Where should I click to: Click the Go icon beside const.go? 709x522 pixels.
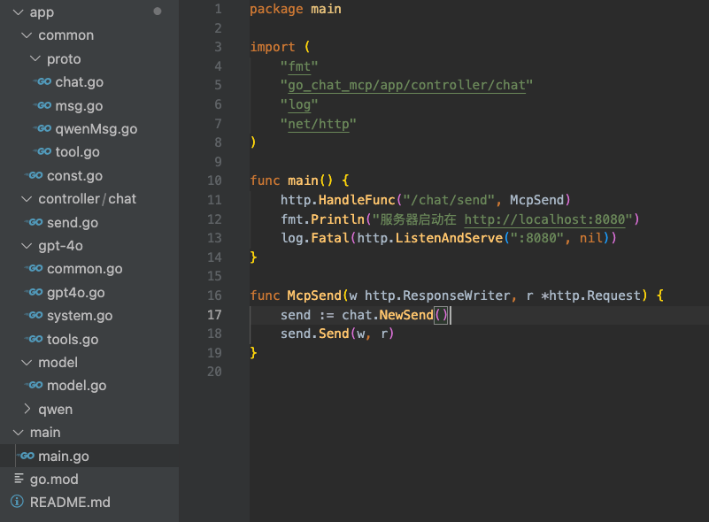pyautogui.click(x=34, y=176)
